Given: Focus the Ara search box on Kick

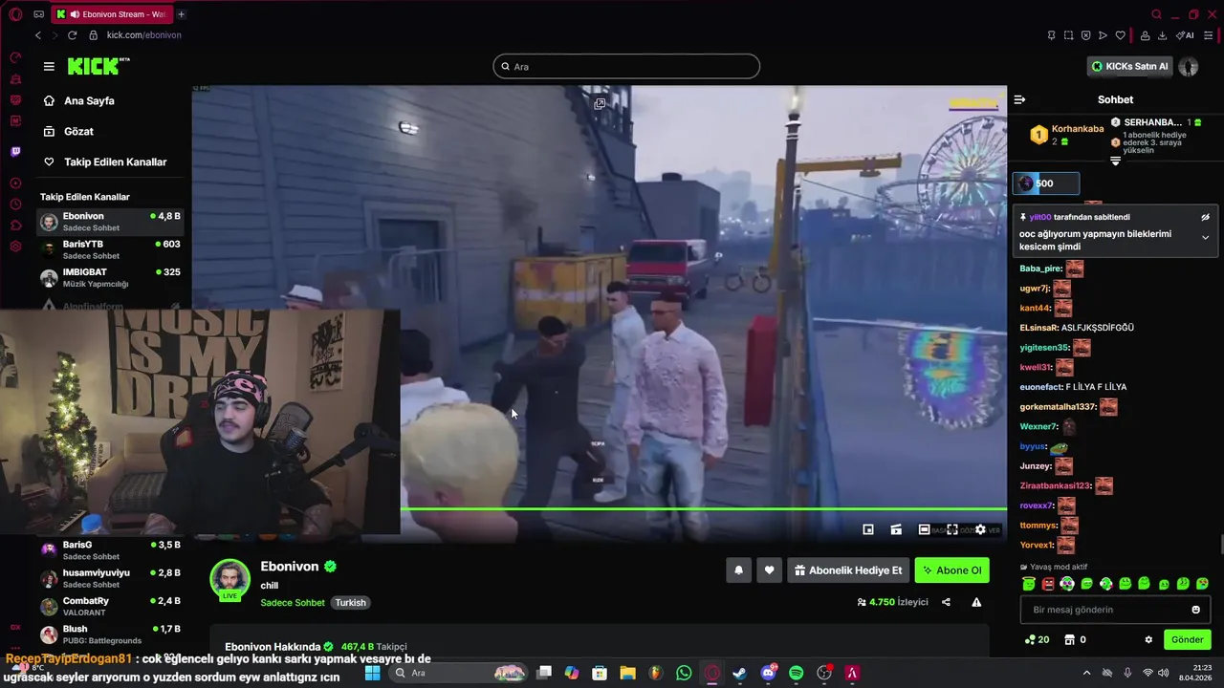Looking at the screenshot, I should tap(626, 66).
